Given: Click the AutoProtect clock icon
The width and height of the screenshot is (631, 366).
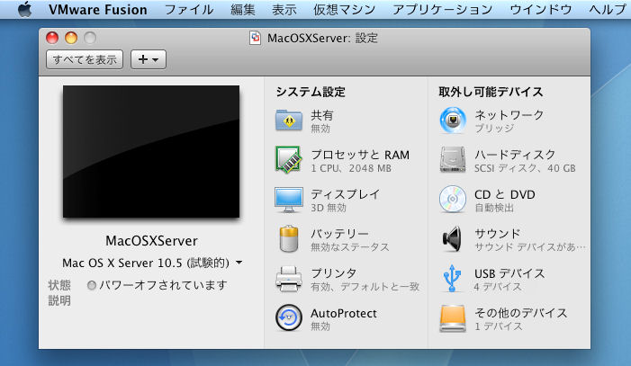Looking at the screenshot, I should click(x=288, y=317).
